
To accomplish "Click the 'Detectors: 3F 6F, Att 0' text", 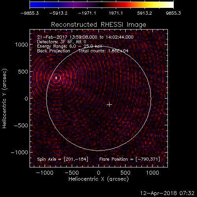I will (x=61, y=42).
